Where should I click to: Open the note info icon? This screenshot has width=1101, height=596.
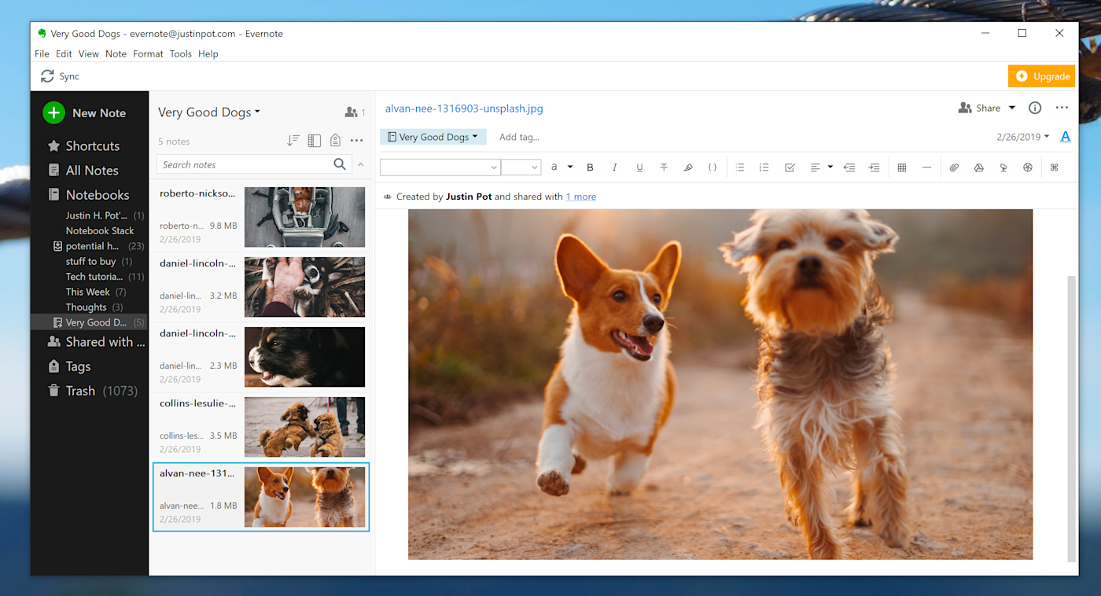point(1035,108)
